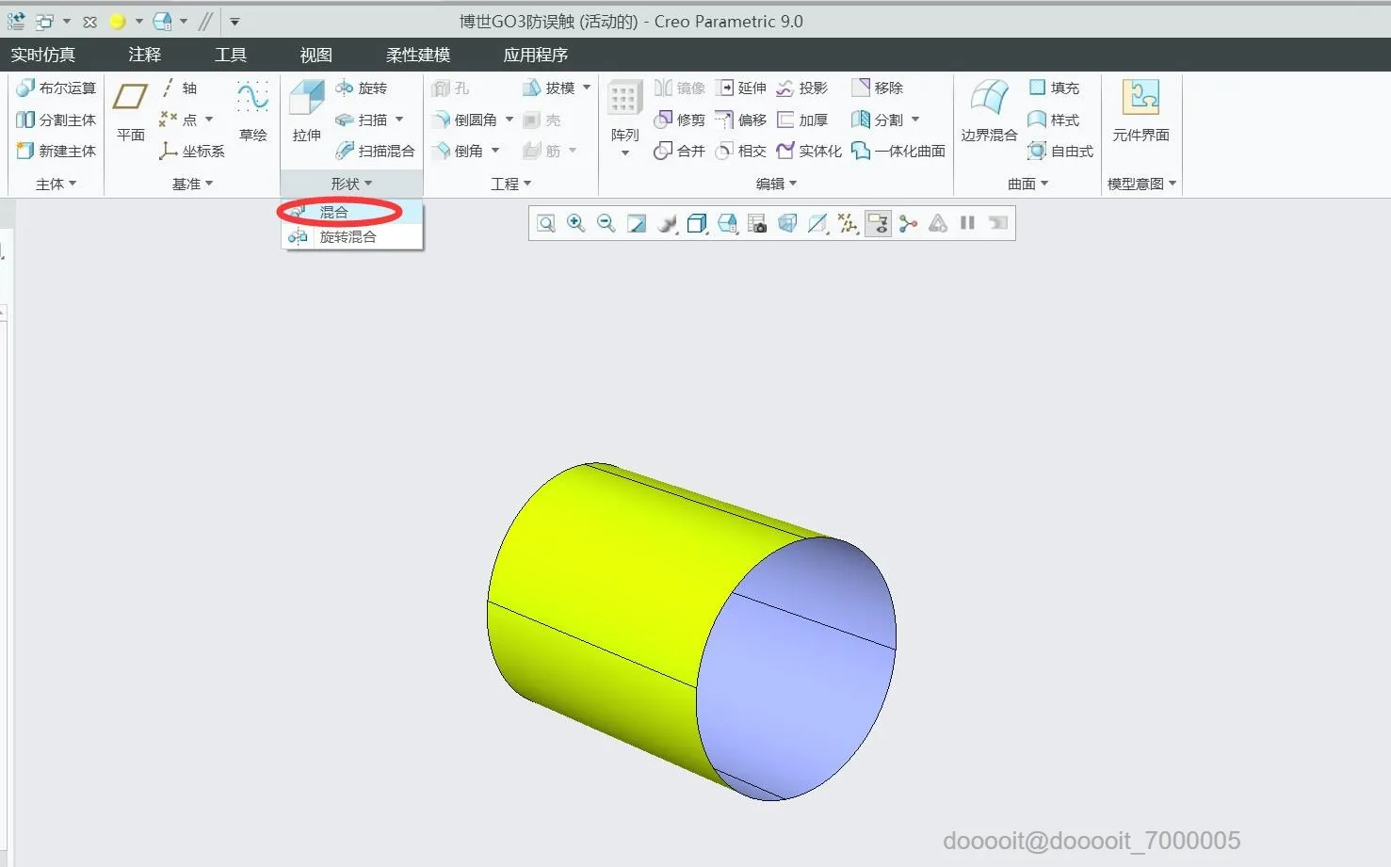
Task: Start a 草绘 sketch
Action: coord(252,111)
